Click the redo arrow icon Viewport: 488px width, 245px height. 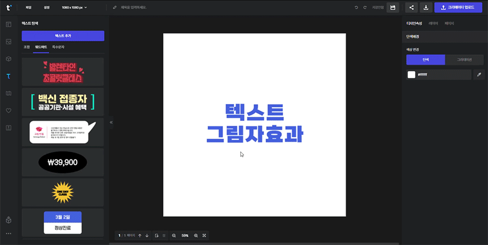365,8
